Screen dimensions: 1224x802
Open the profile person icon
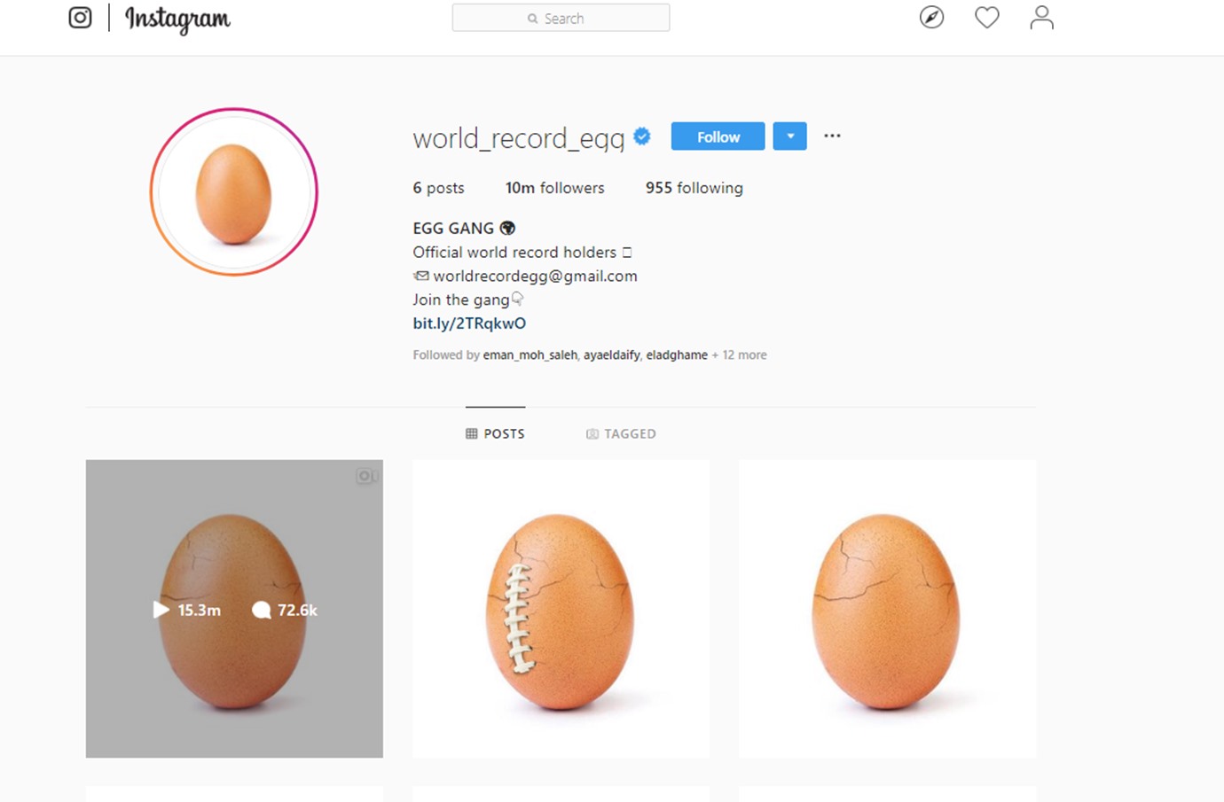pyautogui.click(x=1041, y=18)
